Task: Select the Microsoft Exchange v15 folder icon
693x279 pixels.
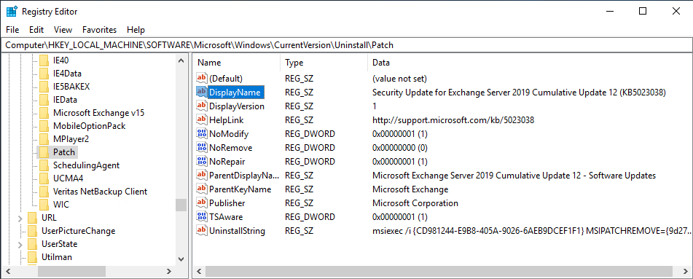Action: tap(43, 113)
